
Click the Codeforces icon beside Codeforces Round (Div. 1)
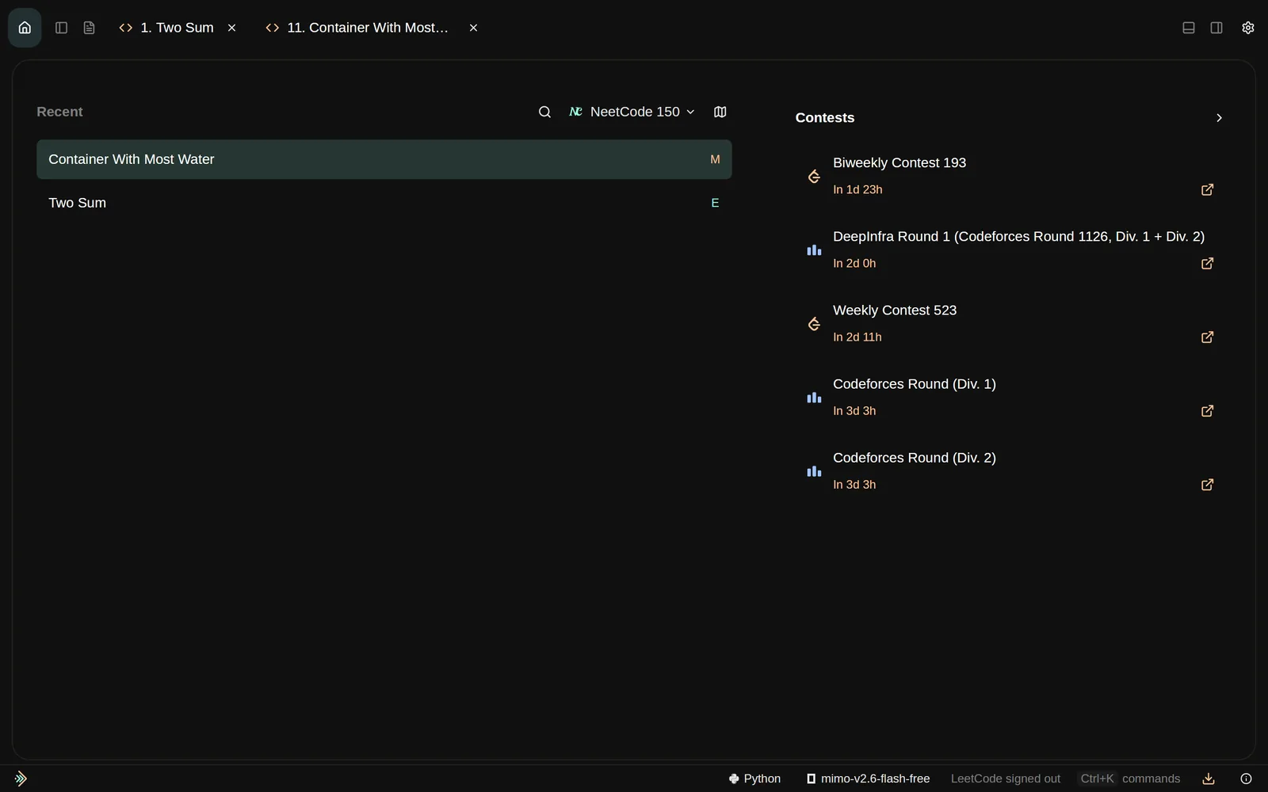814,398
